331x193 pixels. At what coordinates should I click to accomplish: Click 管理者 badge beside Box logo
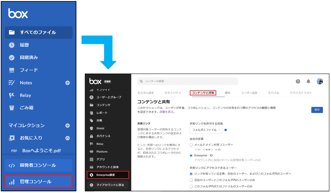(x=108, y=81)
